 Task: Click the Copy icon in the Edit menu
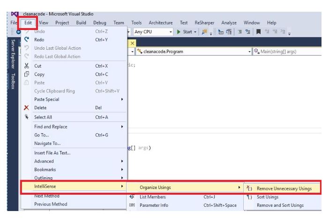[26, 74]
